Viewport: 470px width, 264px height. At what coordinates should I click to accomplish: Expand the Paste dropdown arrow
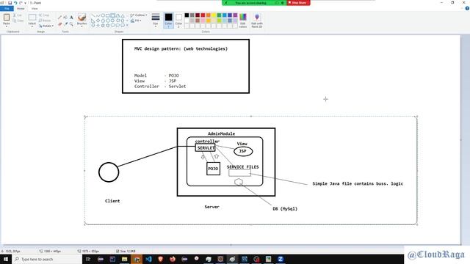click(x=7, y=26)
